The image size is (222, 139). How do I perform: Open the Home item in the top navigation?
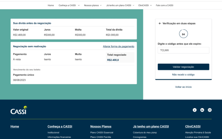[51, 5]
